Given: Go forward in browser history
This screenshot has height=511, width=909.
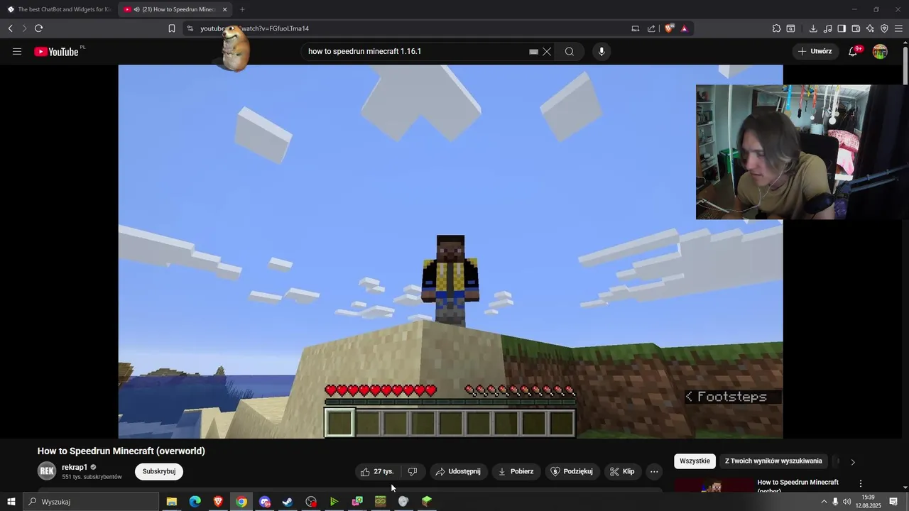Looking at the screenshot, I should (24, 28).
